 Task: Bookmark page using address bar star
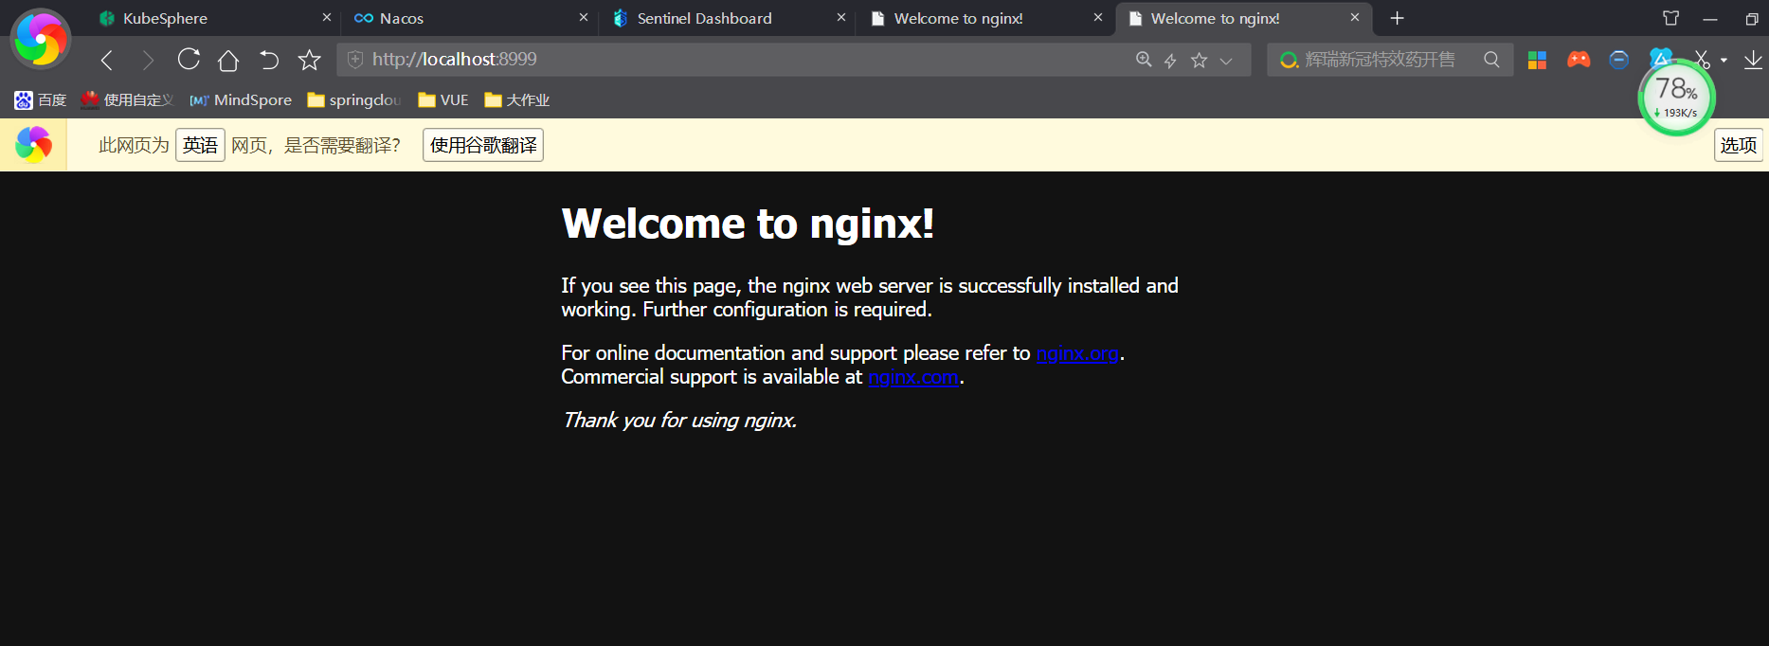tap(1199, 61)
